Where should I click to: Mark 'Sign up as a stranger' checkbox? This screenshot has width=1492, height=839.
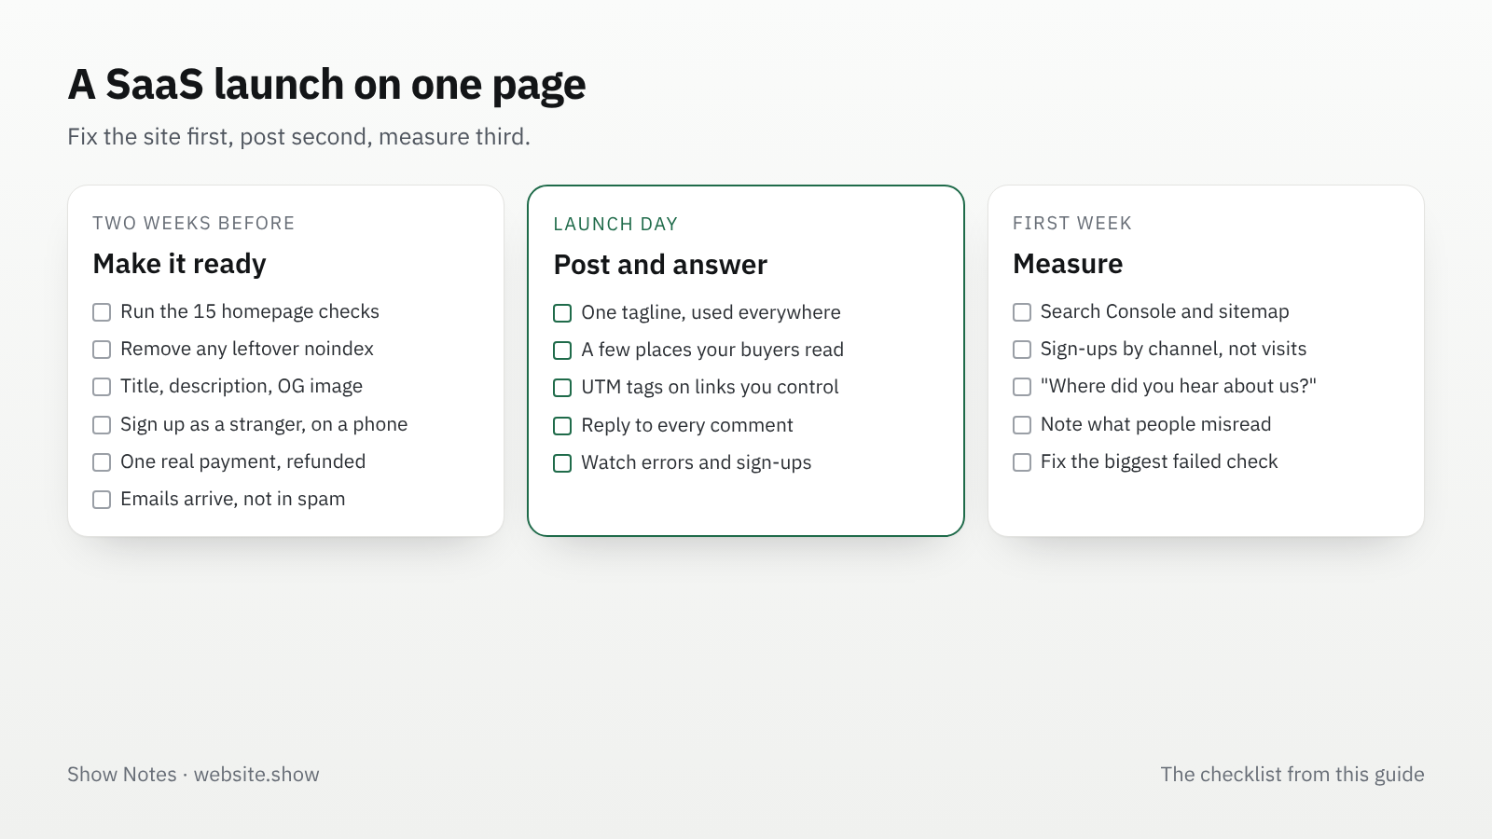point(102,425)
